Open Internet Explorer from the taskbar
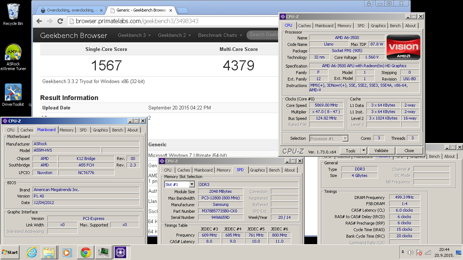 tap(32, 252)
